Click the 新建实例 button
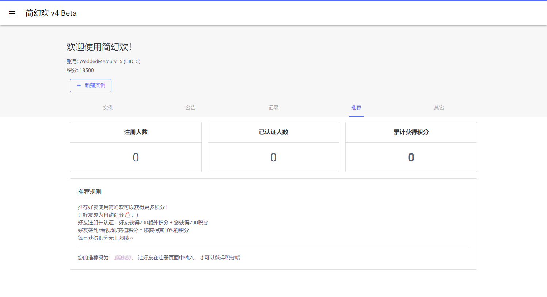This screenshot has height=297, width=547. (x=91, y=85)
